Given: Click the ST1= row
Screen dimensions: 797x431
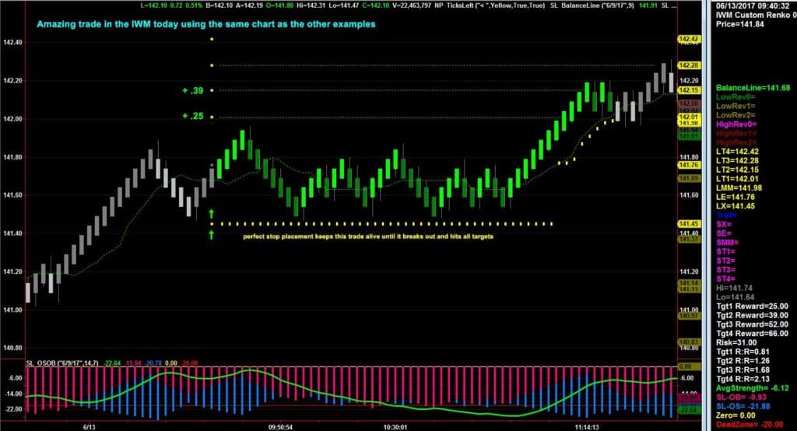Looking at the screenshot, I should [726, 251].
